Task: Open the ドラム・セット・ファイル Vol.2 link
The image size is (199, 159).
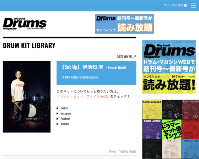Action: click(83, 96)
